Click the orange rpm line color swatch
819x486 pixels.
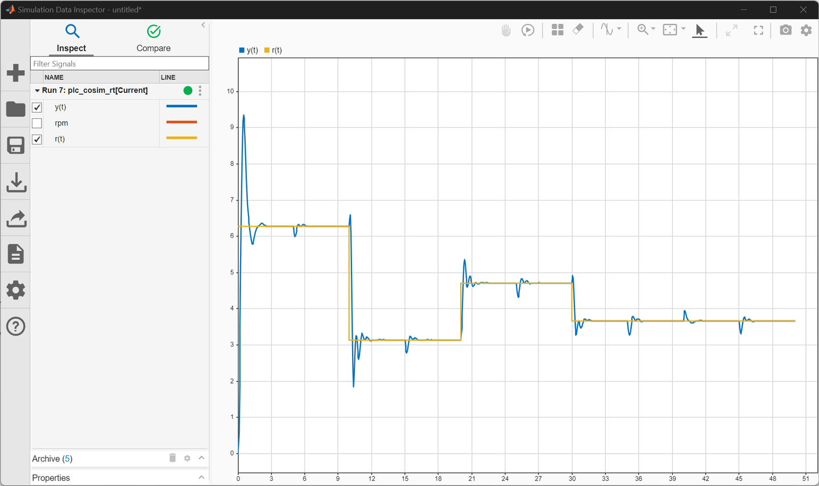coord(181,122)
